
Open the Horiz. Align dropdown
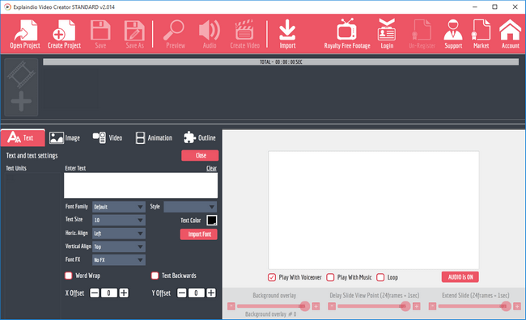click(x=119, y=234)
